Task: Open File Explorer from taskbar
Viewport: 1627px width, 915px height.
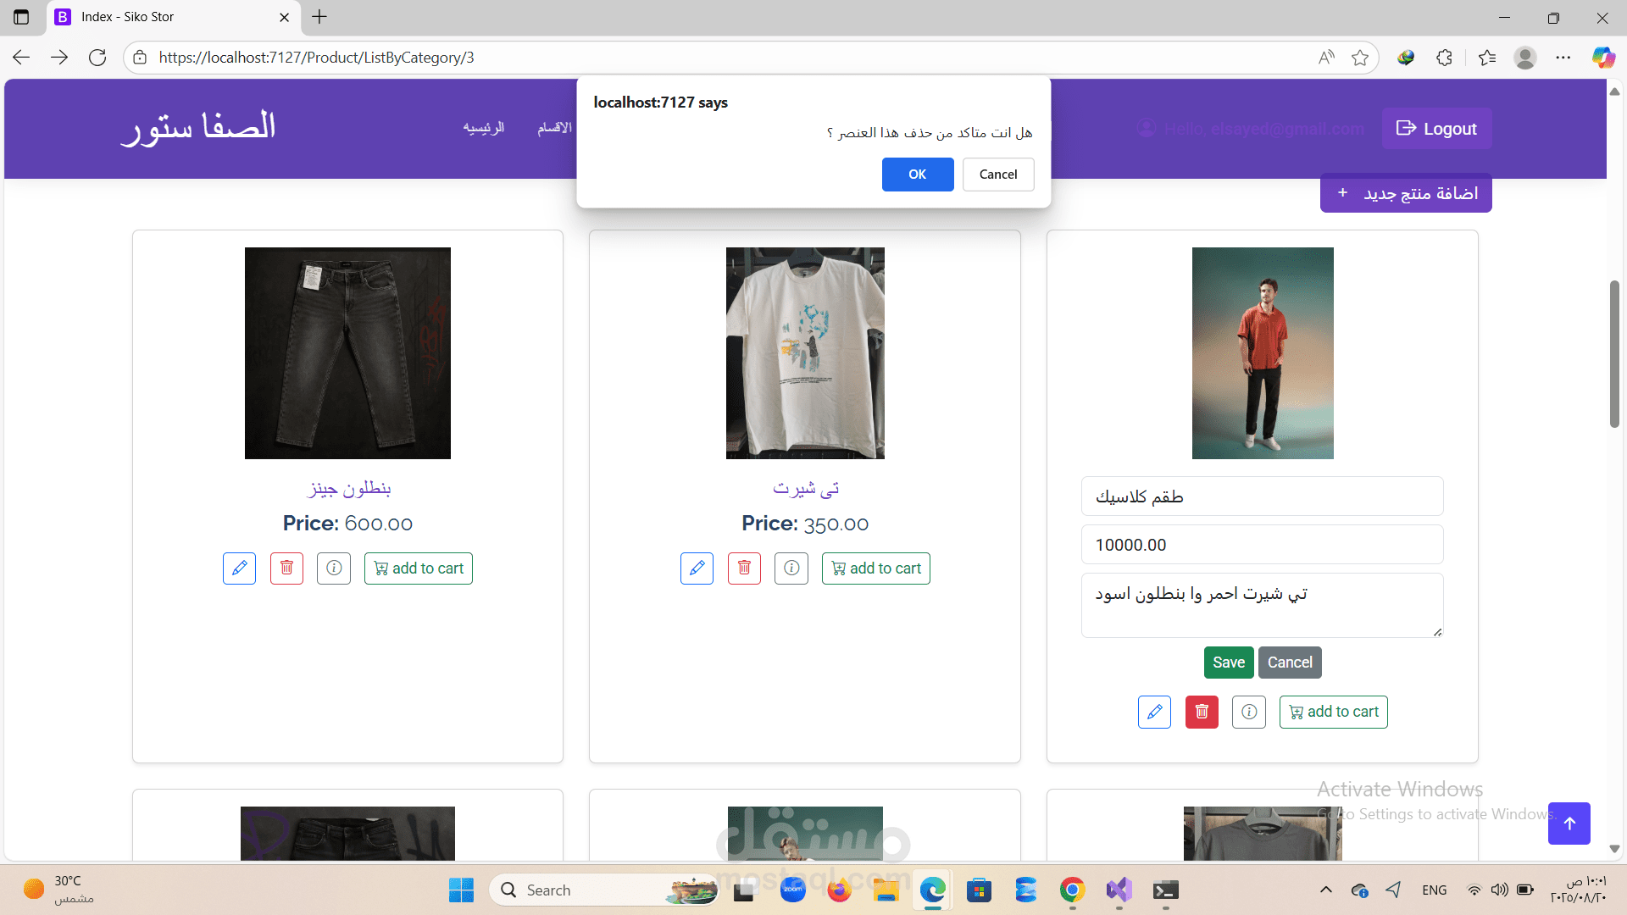Action: tap(886, 890)
